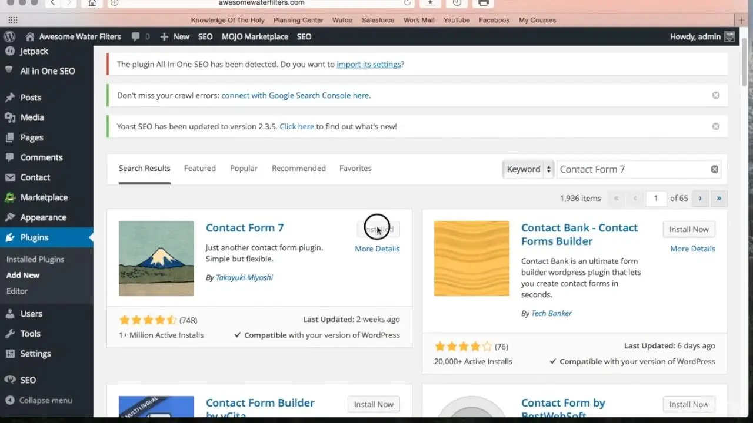Open the Howdy, admin account menu
753x423 pixels.
tap(702, 36)
